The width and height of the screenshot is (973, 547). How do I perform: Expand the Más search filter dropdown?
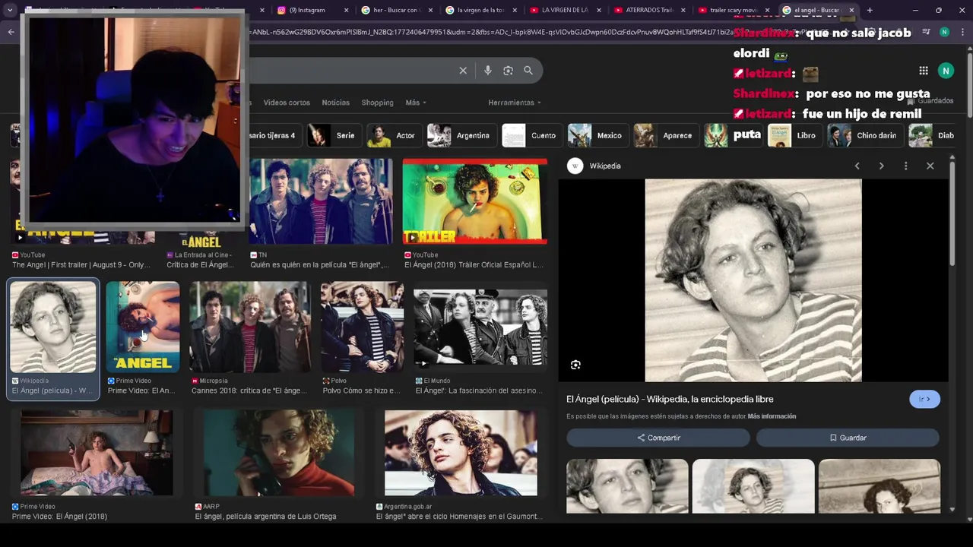click(416, 103)
